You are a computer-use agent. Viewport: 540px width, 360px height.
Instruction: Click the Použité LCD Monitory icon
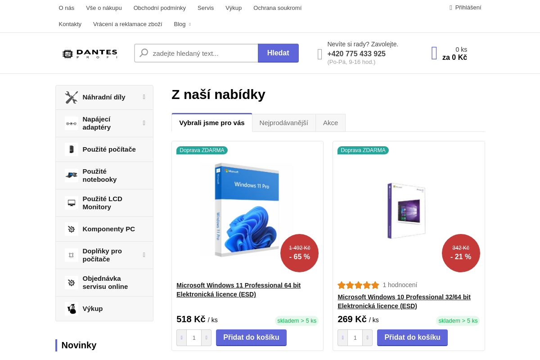click(x=71, y=203)
